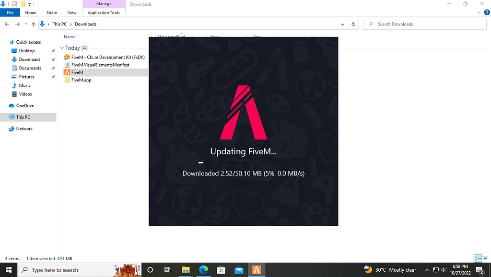Open File Explorer from the taskbar

pyautogui.click(x=186, y=270)
